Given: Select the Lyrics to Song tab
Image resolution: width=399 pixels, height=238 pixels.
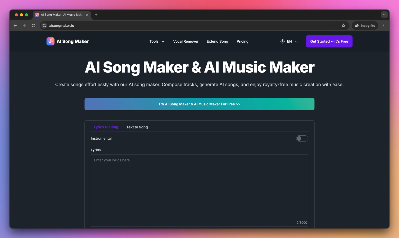Looking at the screenshot, I should click(106, 127).
